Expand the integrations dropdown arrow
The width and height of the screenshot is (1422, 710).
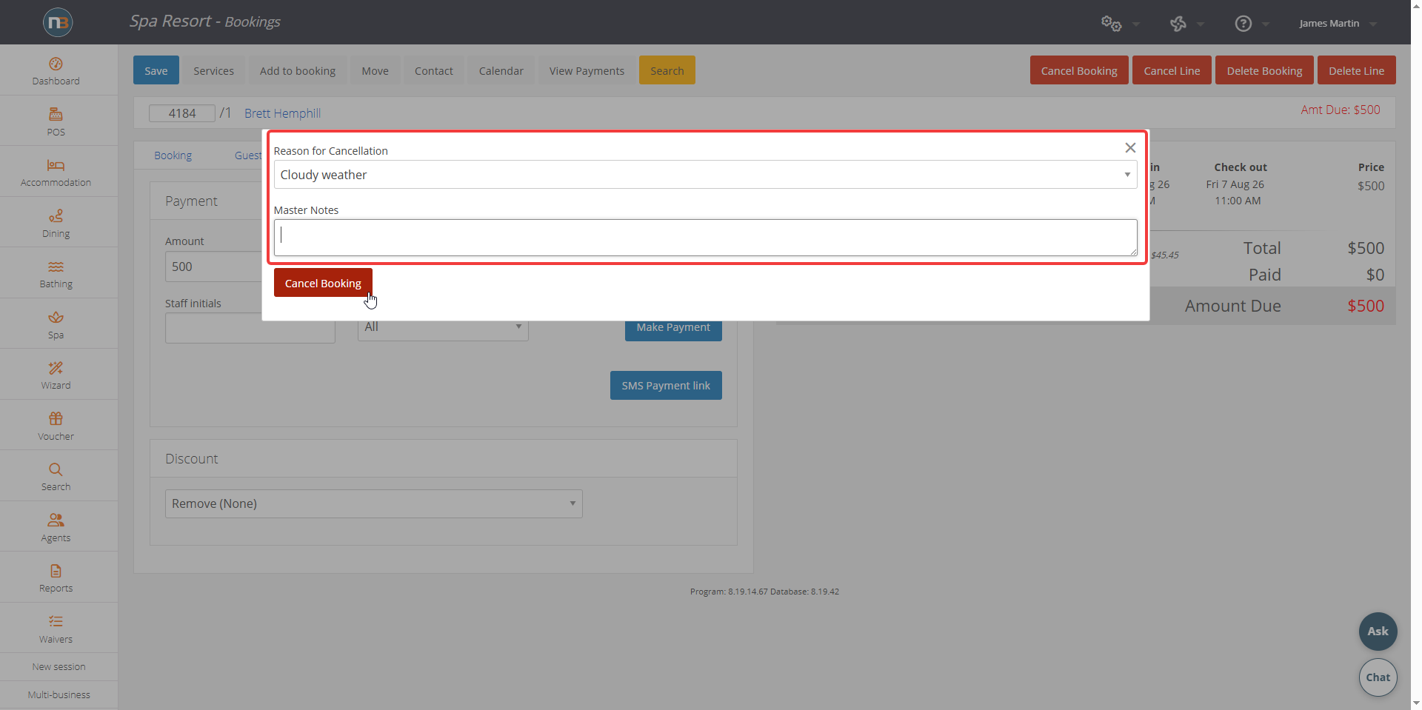[1201, 24]
